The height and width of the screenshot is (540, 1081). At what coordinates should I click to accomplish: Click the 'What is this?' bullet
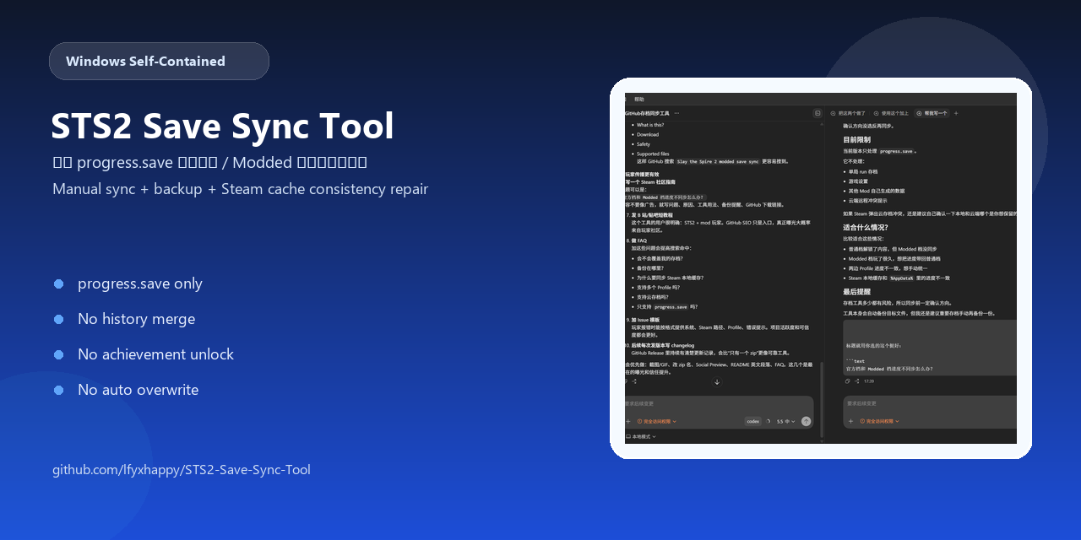[x=650, y=125]
